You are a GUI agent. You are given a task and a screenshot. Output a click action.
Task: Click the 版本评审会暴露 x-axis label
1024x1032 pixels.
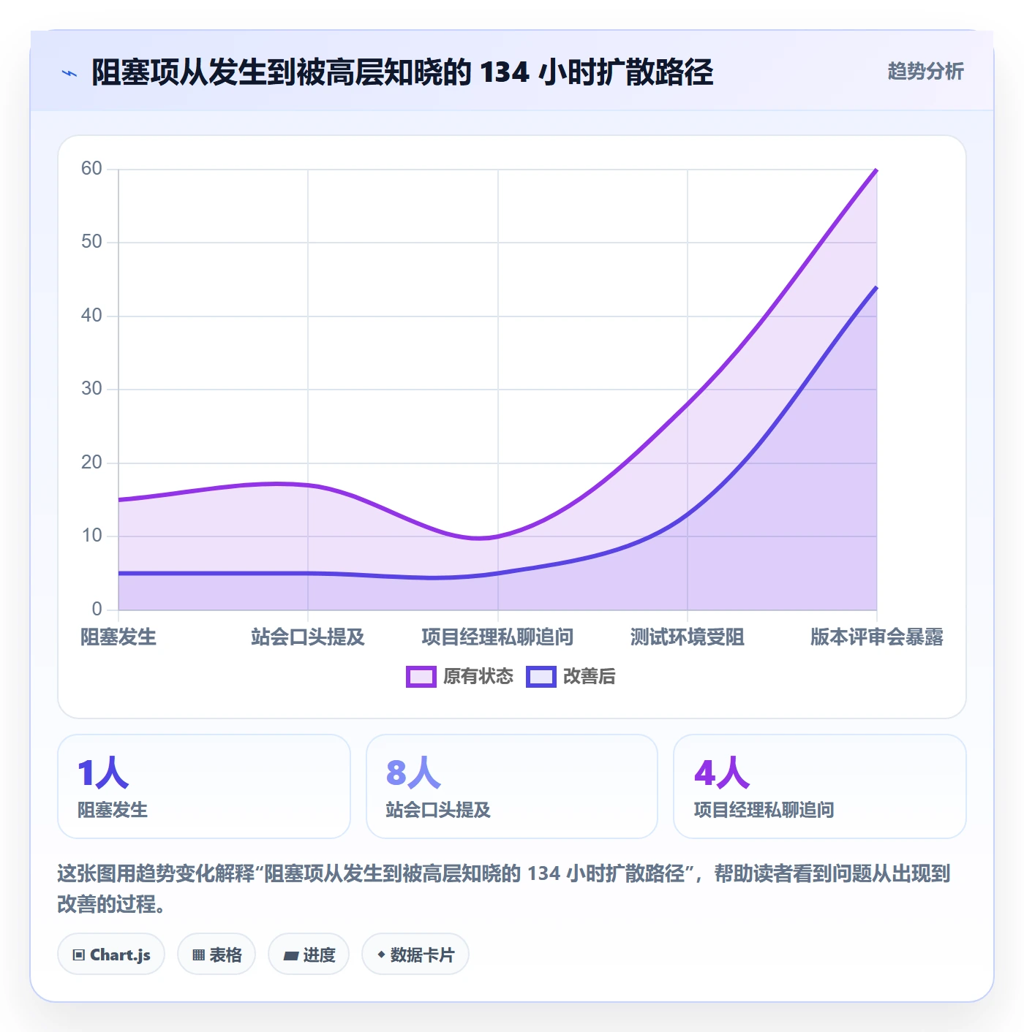(877, 637)
